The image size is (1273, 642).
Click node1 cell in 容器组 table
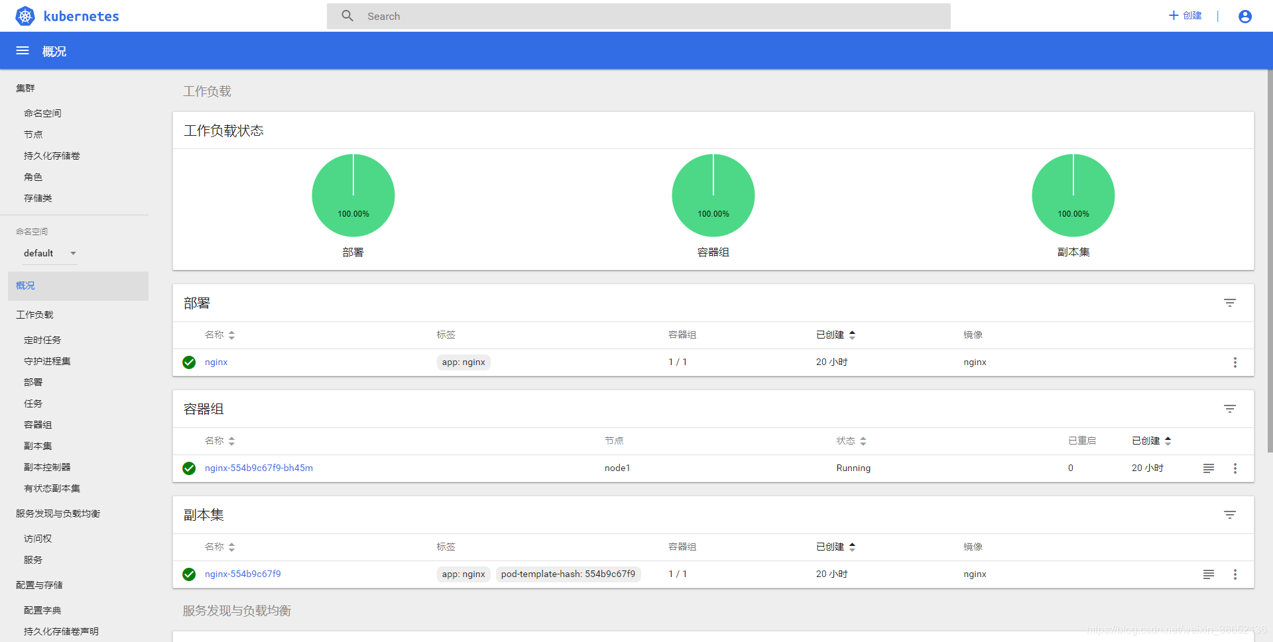coord(617,468)
